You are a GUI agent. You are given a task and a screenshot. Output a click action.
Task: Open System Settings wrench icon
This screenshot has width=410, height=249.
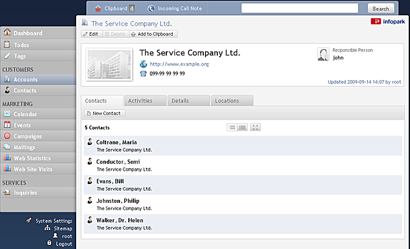29,220
